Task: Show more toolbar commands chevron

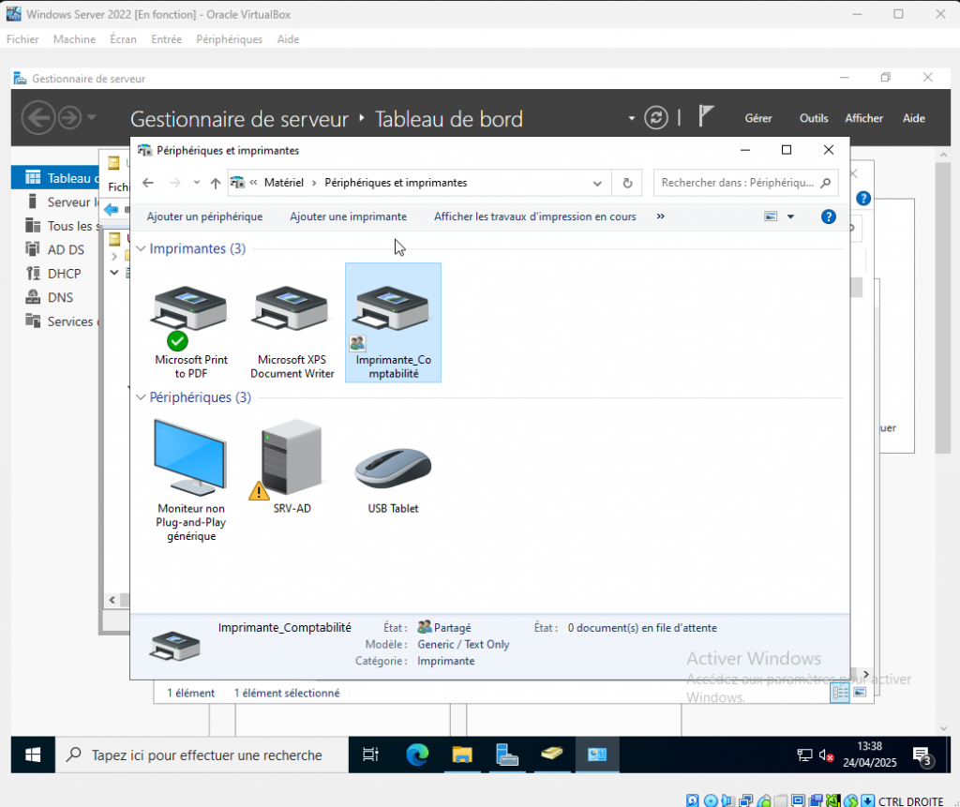Action: pos(661,217)
